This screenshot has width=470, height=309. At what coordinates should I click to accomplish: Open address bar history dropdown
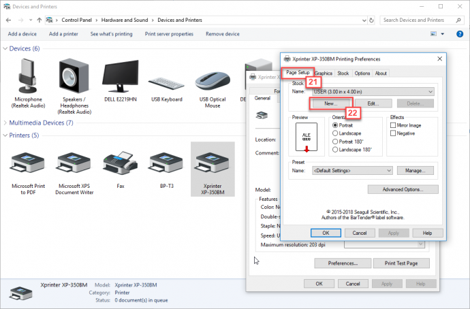click(364, 20)
